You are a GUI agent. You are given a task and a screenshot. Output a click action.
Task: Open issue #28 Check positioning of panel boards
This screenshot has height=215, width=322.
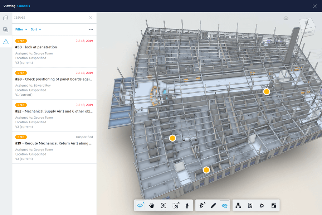click(x=54, y=83)
